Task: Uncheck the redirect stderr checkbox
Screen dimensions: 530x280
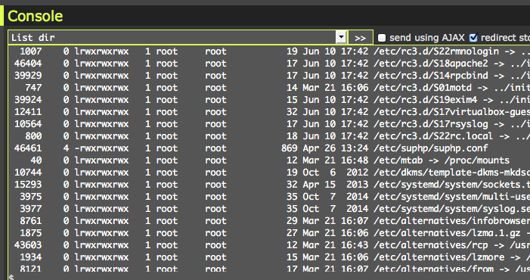Action: click(473, 38)
